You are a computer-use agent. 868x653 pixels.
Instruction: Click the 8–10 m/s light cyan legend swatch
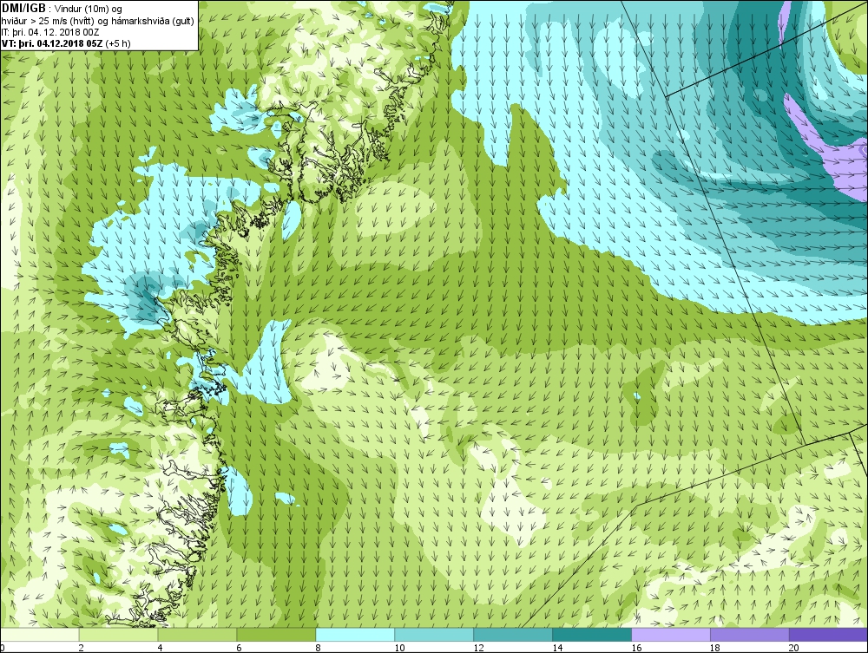pos(355,634)
